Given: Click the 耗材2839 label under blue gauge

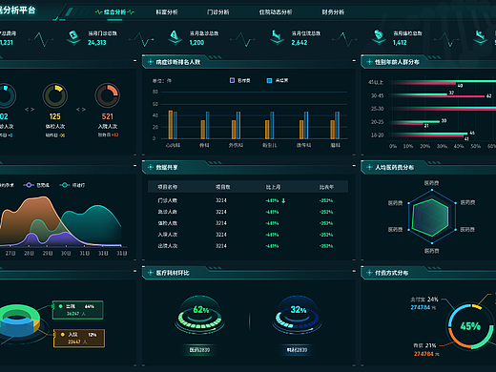Looking at the screenshot, I should point(297,350).
